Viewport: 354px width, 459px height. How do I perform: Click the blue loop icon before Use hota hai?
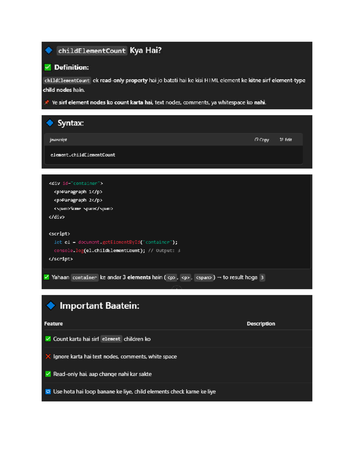[48, 392]
